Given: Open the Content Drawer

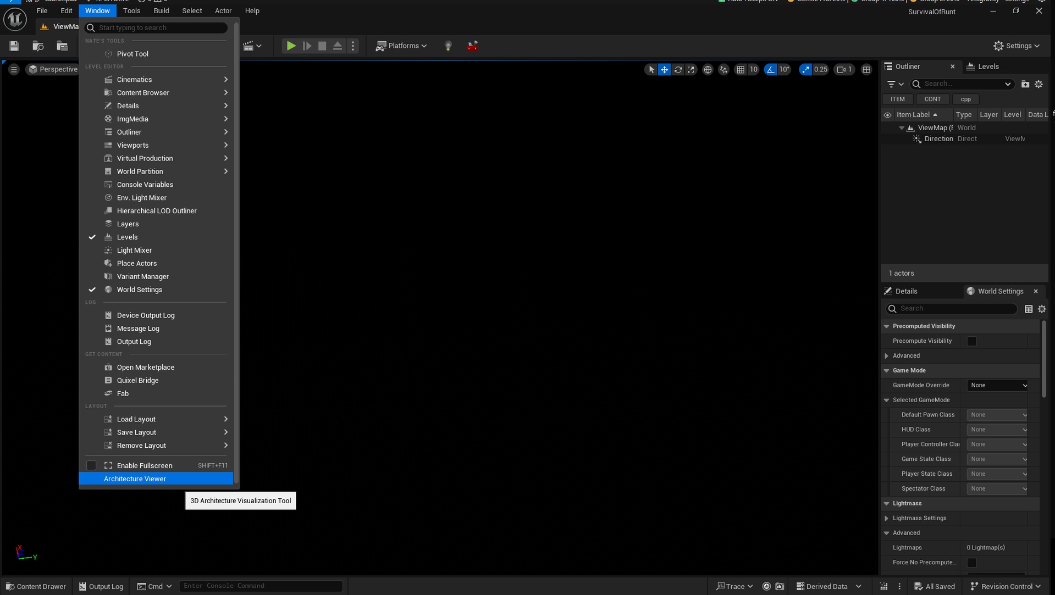Looking at the screenshot, I should click(x=36, y=587).
